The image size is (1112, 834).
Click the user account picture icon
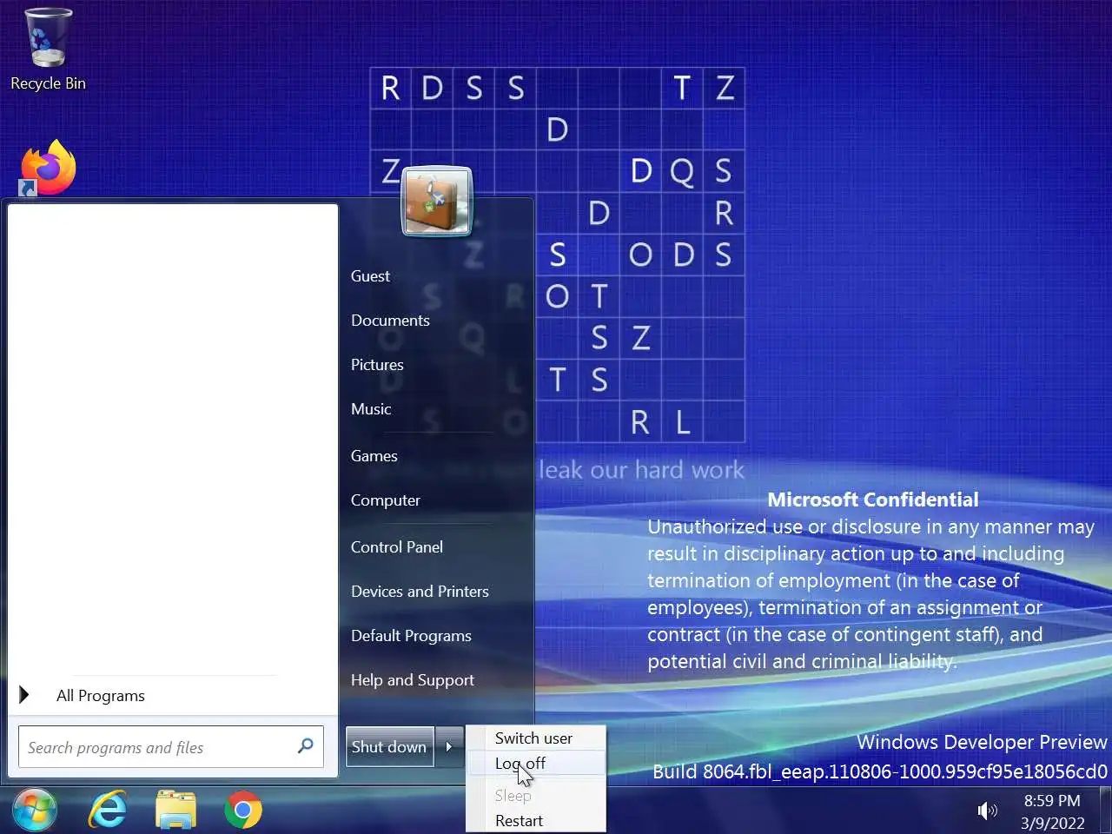click(437, 202)
